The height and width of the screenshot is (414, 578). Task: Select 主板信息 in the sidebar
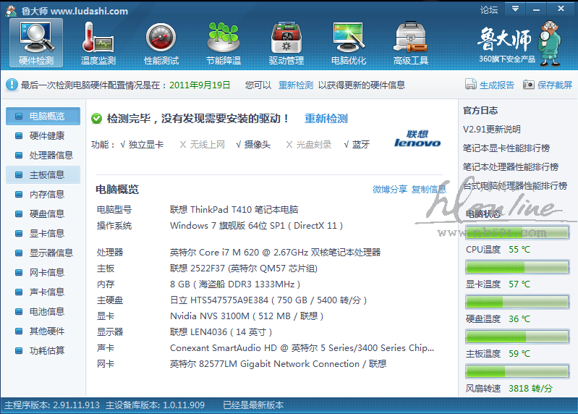click(x=46, y=174)
